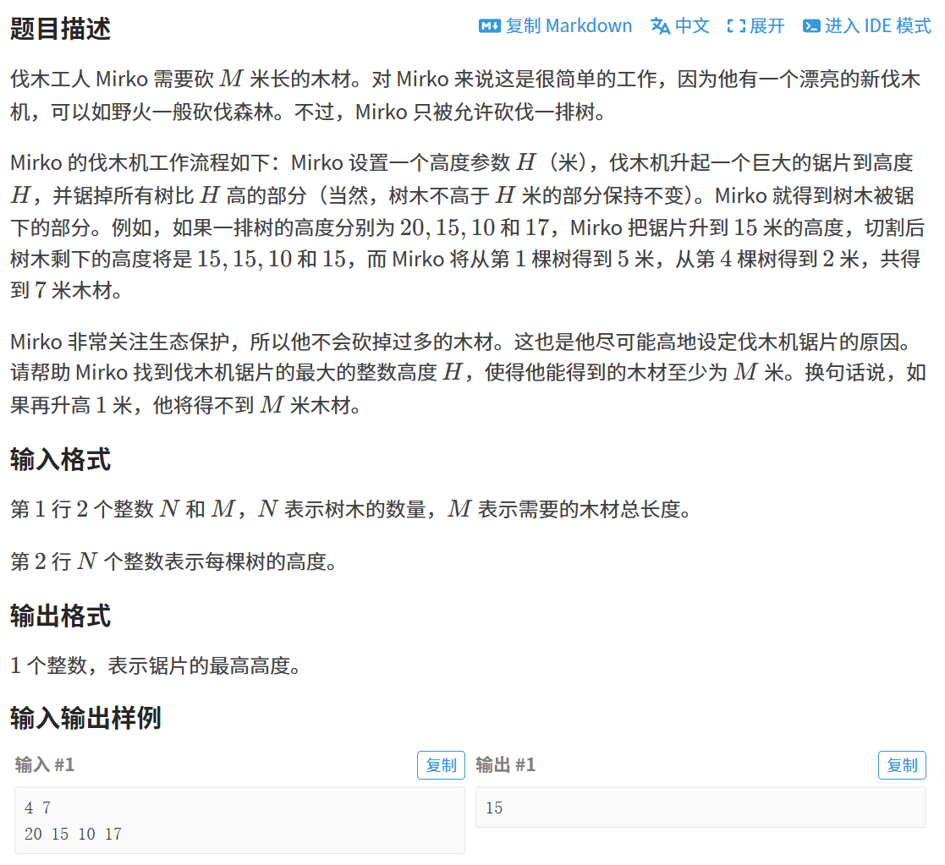
Task: Click the expand brackets icon
Action: click(x=736, y=26)
